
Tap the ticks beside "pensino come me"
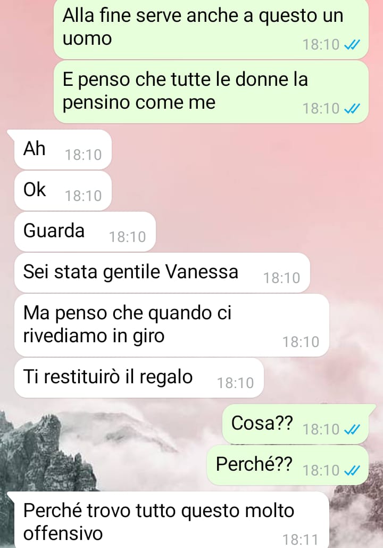[352, 109]
